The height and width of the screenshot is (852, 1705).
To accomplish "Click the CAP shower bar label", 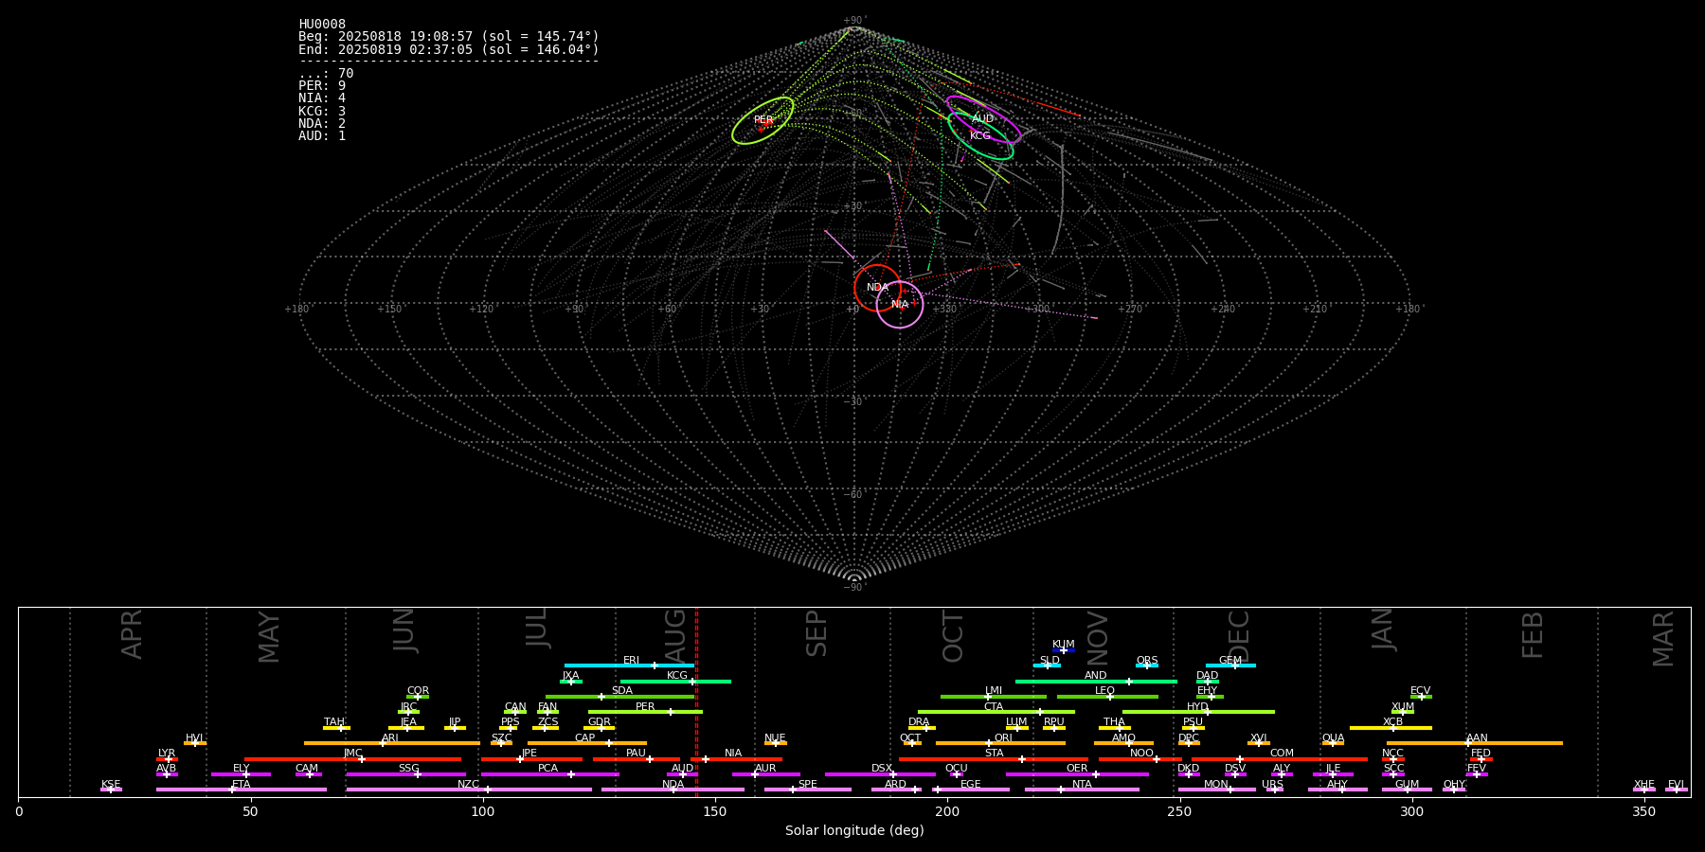I will point(585,738).
